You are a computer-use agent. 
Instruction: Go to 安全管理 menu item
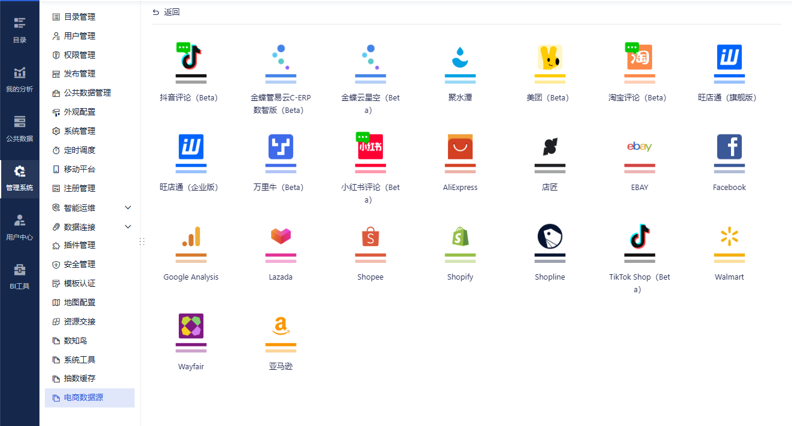tap(90, 264)
